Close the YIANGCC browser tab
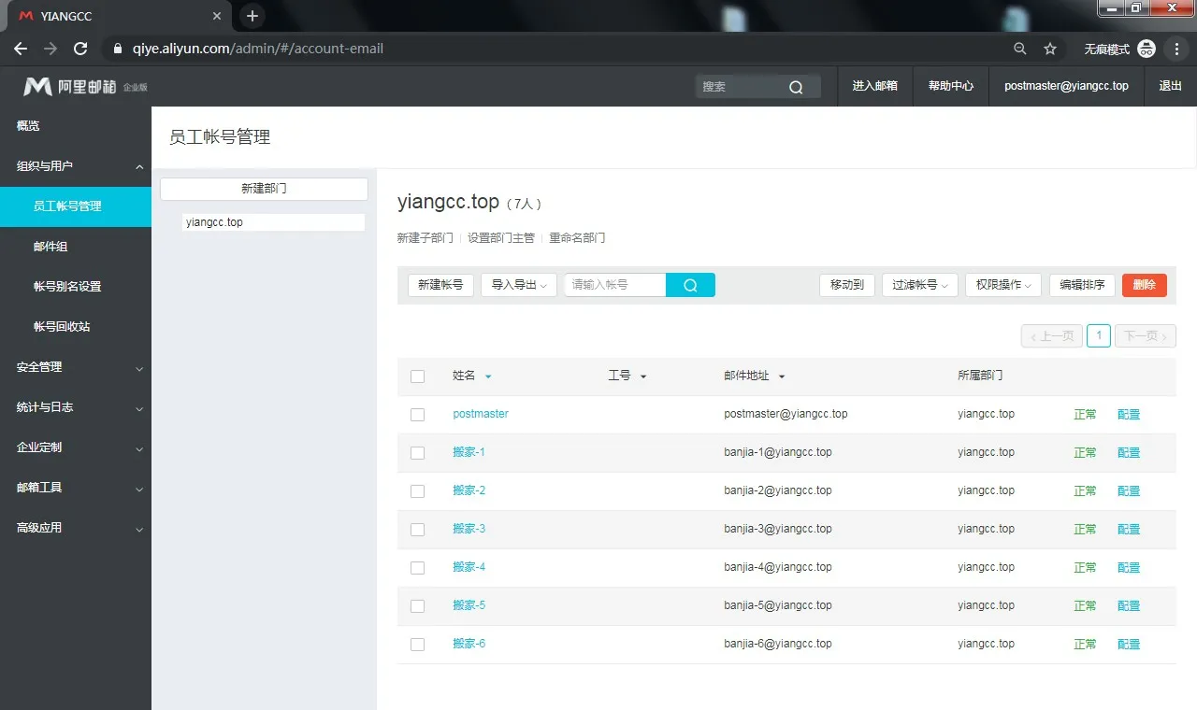The width and height of the screenshot is (1197, 710). (216, 17)
